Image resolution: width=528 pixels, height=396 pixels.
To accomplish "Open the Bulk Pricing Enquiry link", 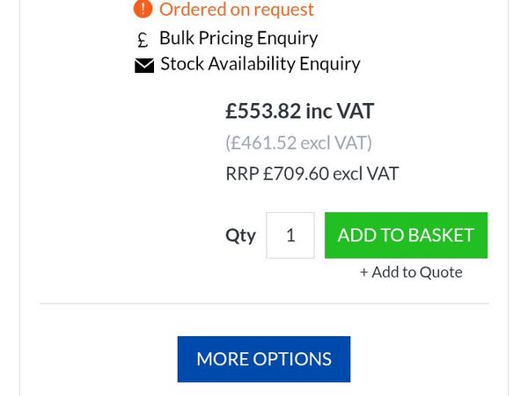I will [x=238, y=39].
